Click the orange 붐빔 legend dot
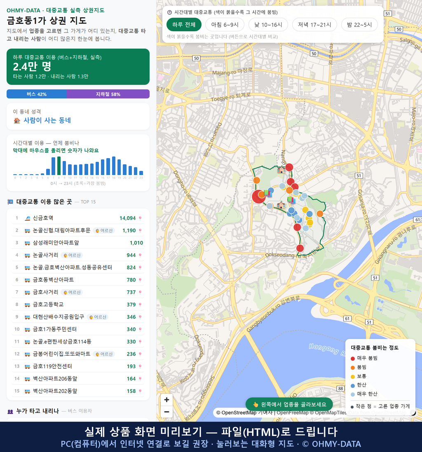Viewport: 422px width, 452px height. 352,368
